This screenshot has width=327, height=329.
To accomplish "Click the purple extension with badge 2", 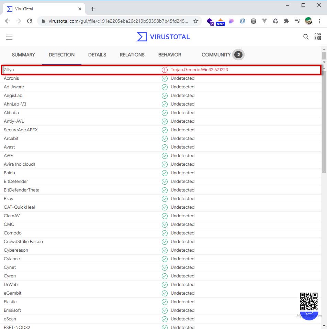I will [210, 21].
